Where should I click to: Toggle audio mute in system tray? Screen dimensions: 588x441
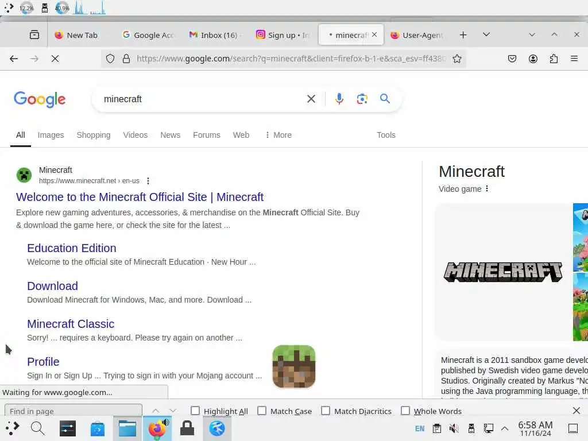(454, 428)
